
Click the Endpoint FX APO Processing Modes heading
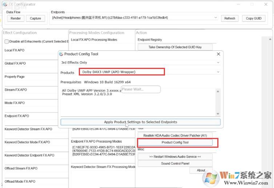pos(96,142)
